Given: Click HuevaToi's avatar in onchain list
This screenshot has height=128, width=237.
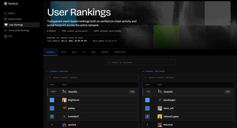Looking at the screenshot, I should tap(64, 92).
